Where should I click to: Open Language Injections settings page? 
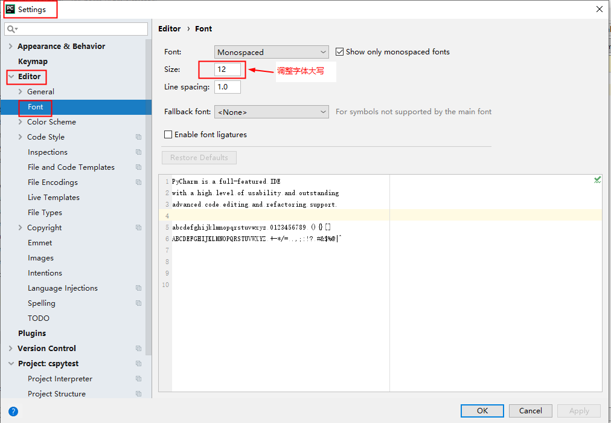point(63,288)
